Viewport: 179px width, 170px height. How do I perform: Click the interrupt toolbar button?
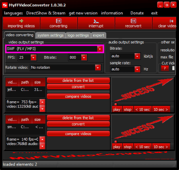[x=96, y=23]
